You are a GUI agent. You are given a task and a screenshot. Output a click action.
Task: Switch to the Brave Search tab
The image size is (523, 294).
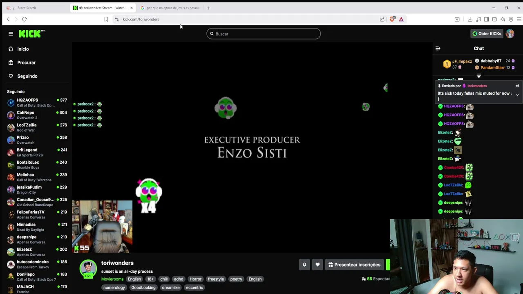click(35, 8)
